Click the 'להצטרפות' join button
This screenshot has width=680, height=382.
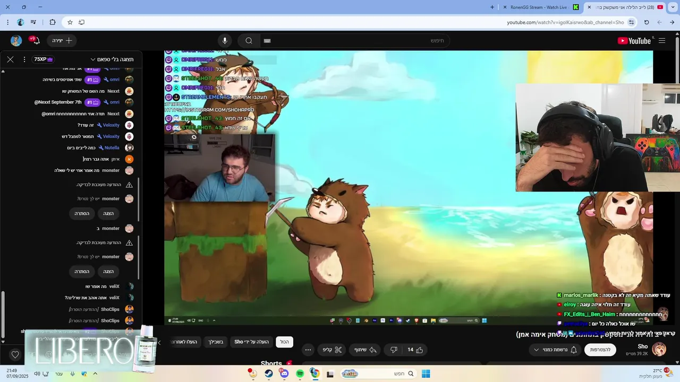600,350
